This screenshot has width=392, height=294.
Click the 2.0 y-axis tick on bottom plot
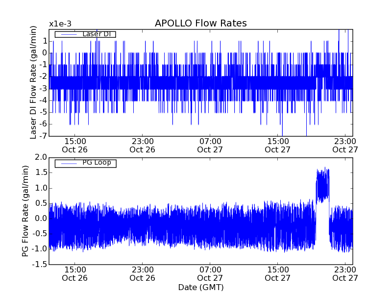(41, 157)
